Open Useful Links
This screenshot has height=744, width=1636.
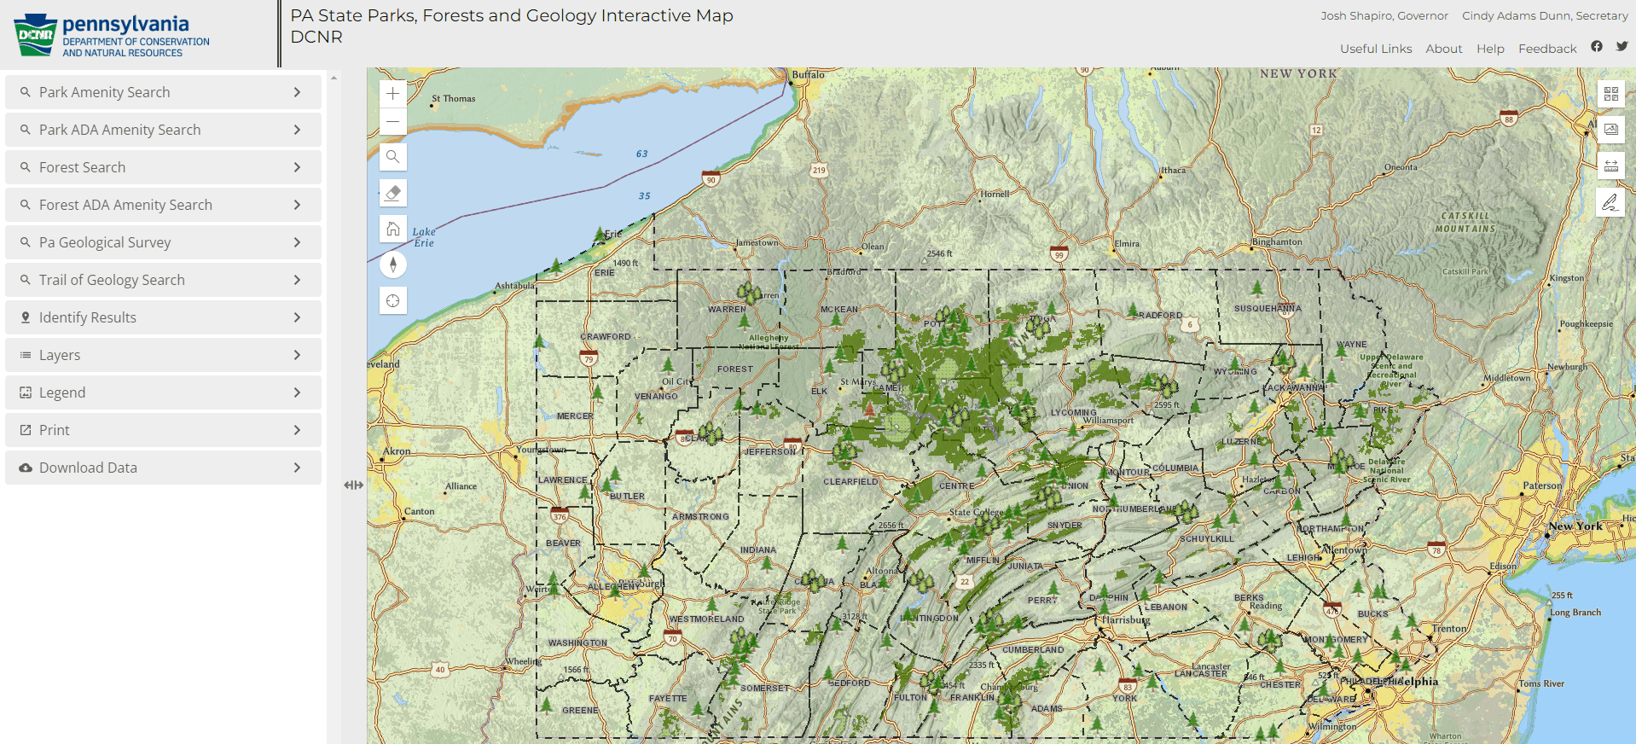[1376, 49]
